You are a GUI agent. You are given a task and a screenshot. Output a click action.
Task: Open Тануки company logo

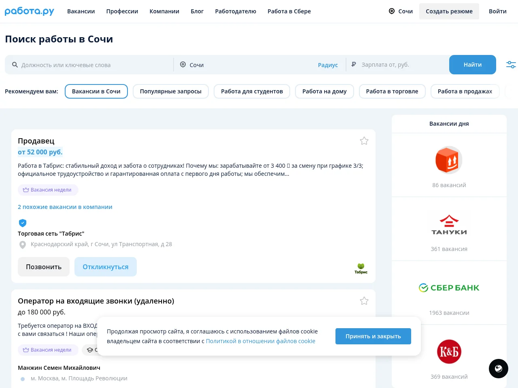[x=449, y=225]
